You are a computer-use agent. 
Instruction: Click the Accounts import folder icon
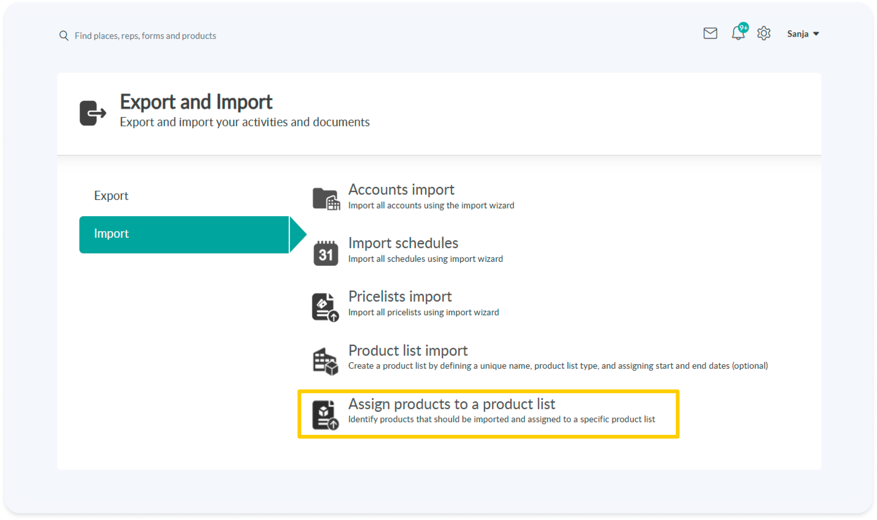326,199
